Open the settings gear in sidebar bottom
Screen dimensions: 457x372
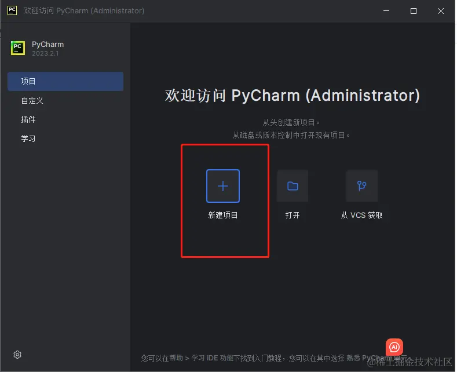[17, 355]
